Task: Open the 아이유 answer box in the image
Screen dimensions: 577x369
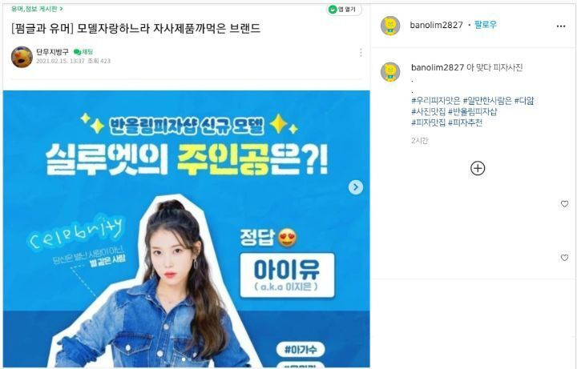Action: pyautogui.click(x=288, y=275)
